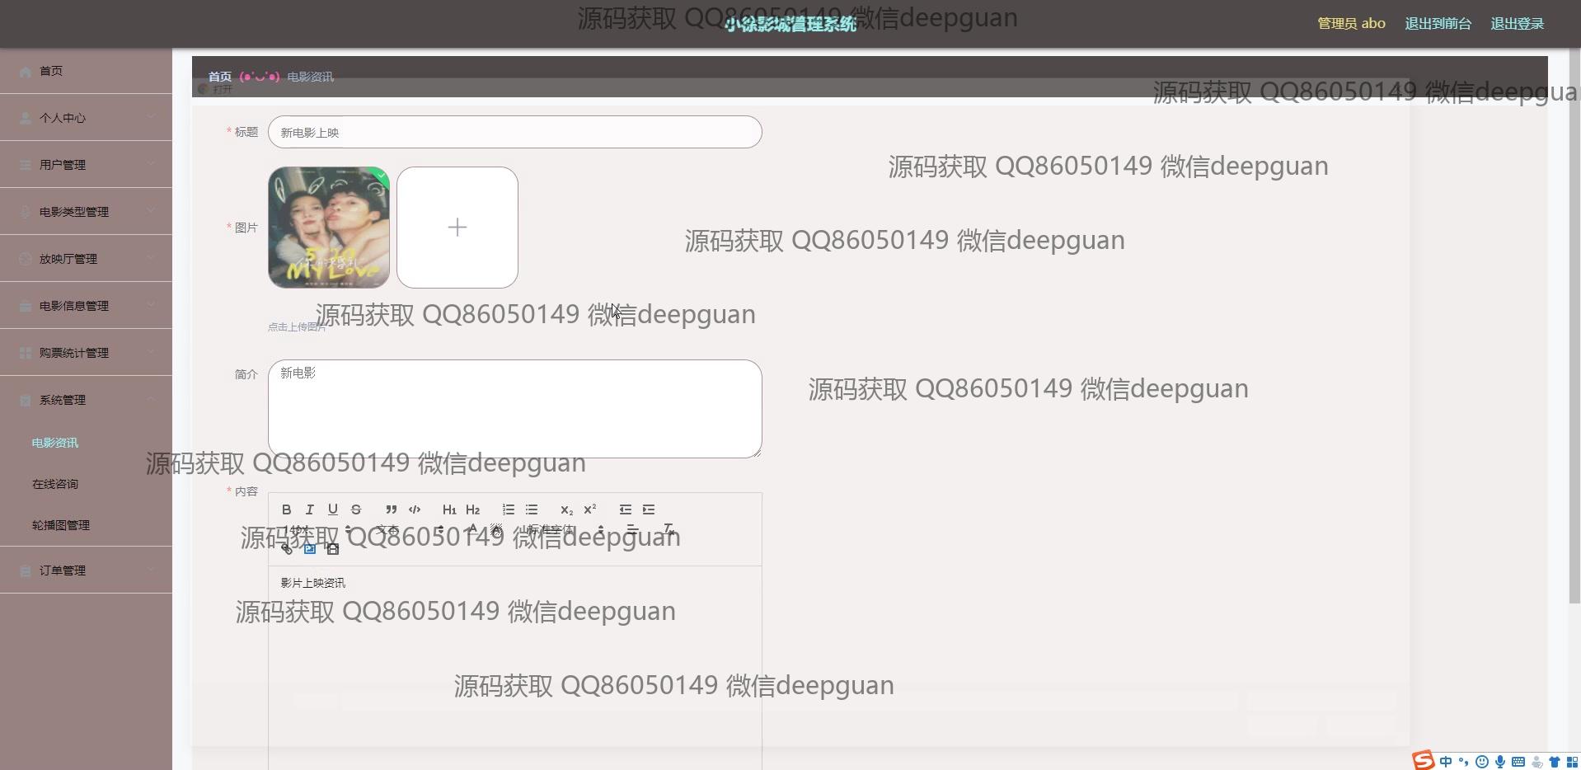Open the 在线咨询 submenu item
The image size is (1581, 770).
pyautogui.click(x=55, y=484)
